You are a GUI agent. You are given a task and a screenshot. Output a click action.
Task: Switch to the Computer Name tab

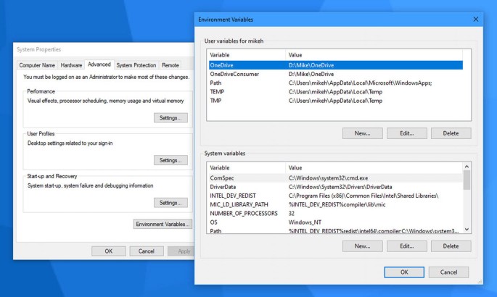click(x=38, y=65)
